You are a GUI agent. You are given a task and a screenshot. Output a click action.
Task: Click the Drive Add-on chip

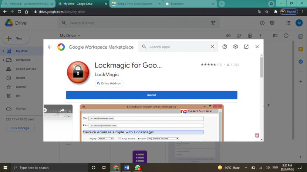click(x=109, y=83)
